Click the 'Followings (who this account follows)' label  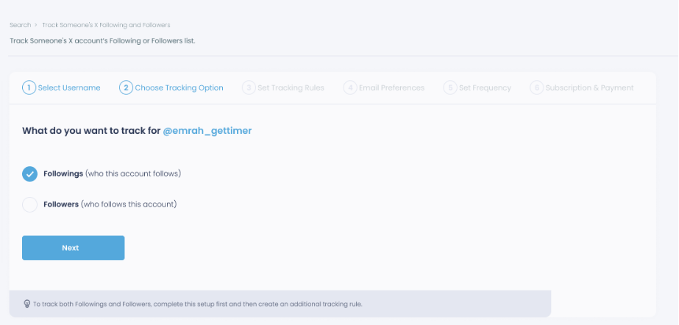click(112, 174)
